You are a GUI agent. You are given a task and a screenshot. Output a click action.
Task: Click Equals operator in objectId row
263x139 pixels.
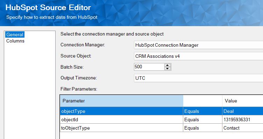pos(202,119)
